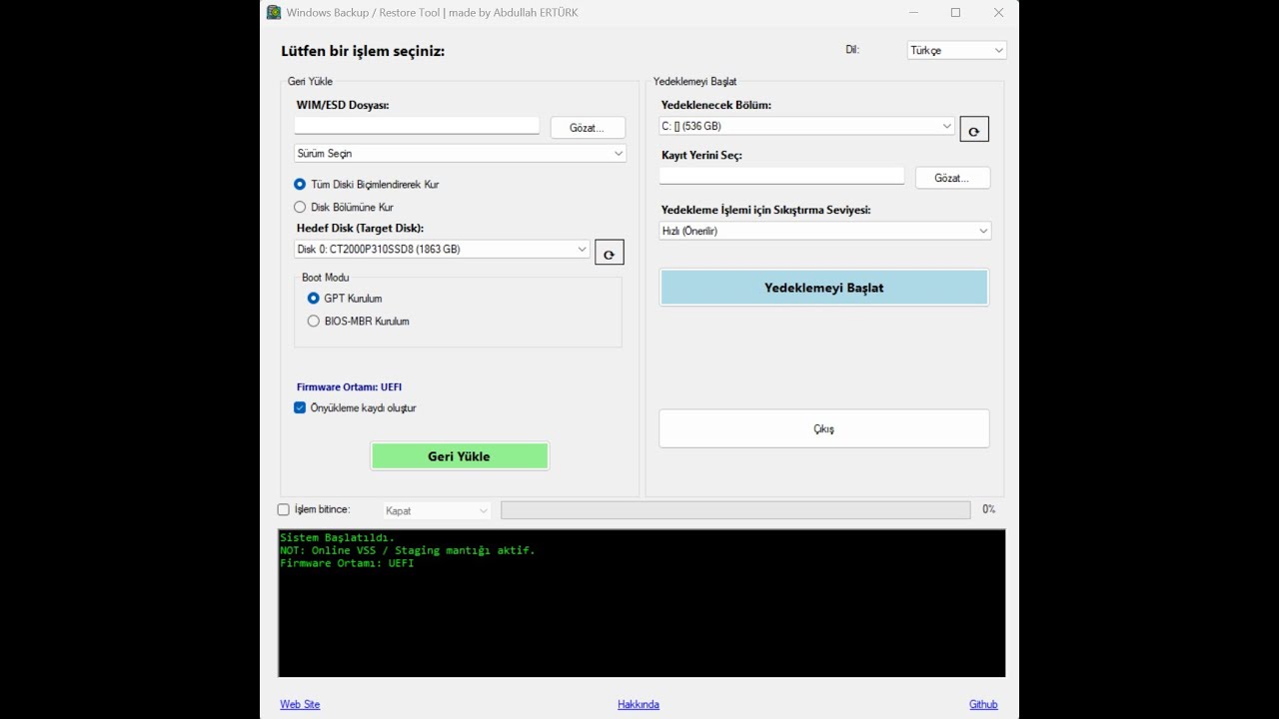
Task: Select Tüm Diski Biçimlendirerek Kur option
Action: click(366, 184)
